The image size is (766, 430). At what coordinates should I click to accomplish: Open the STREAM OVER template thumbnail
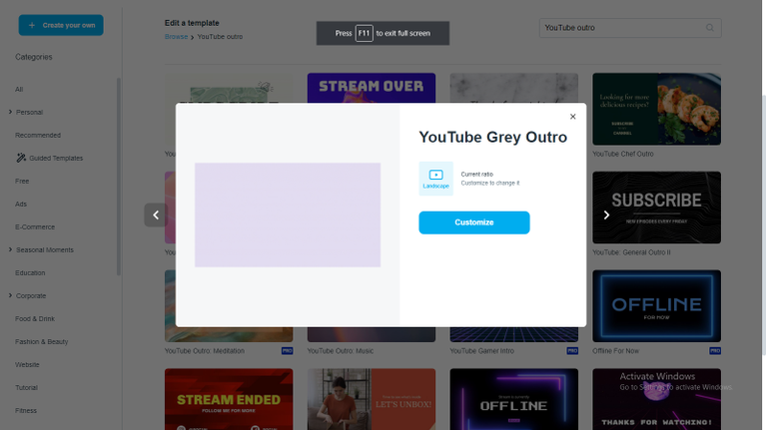(x=372, y=88)
